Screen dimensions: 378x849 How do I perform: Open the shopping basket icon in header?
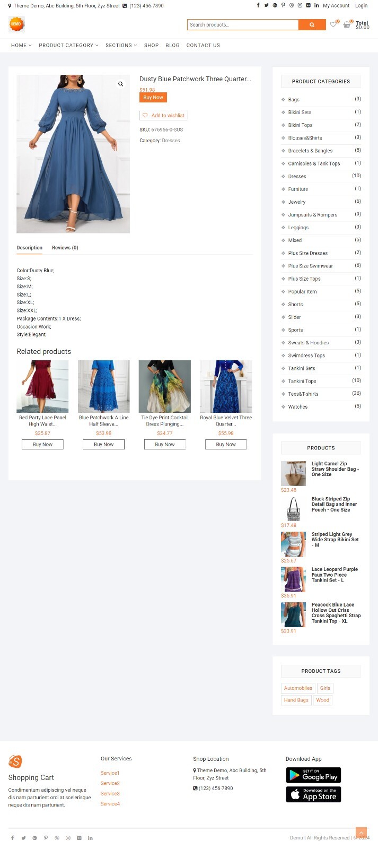(x=347, y=24)
